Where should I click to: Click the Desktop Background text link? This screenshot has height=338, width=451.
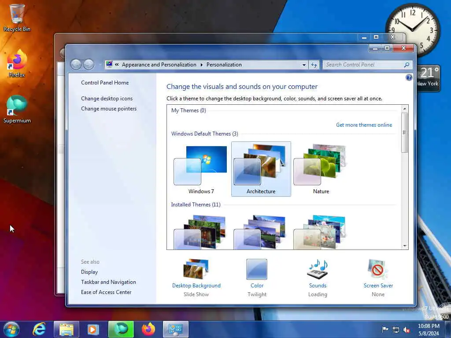click(x=196, y=285)
